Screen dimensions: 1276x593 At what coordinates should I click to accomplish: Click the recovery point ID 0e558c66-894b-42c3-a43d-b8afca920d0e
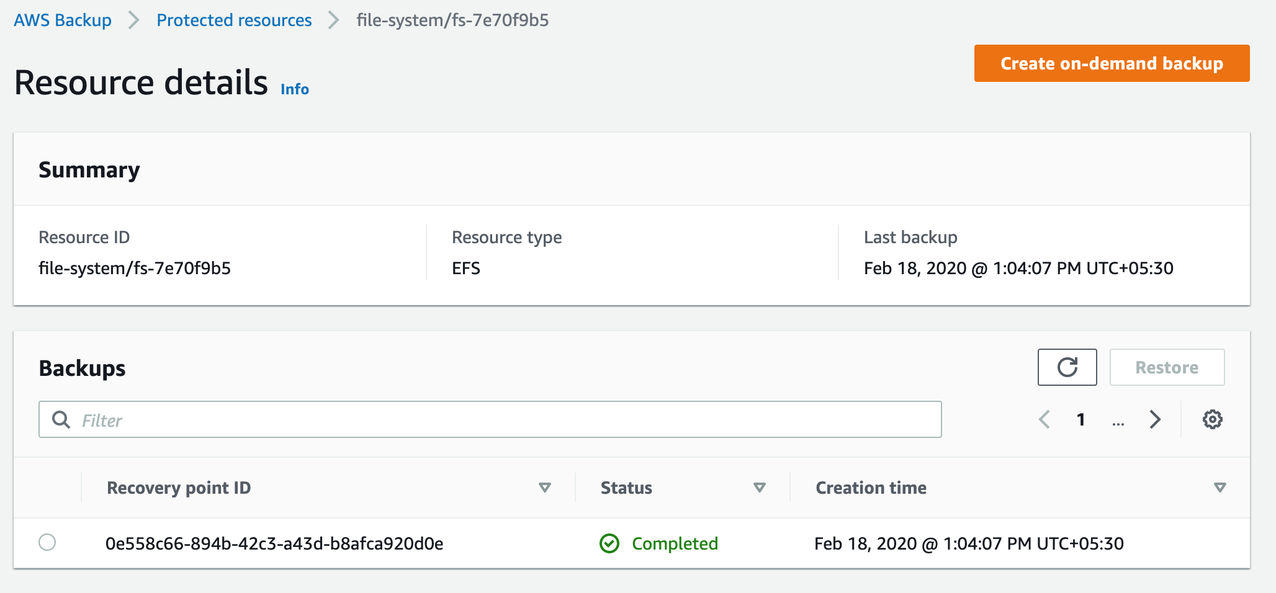275,543
